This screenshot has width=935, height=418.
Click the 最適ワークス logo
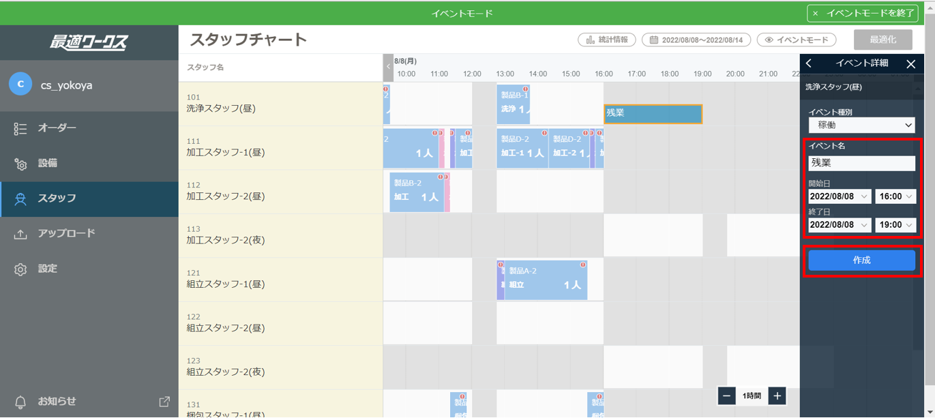tap(89, 42)
